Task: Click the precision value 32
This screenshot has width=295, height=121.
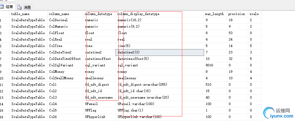Action: (x=238, y=59)
